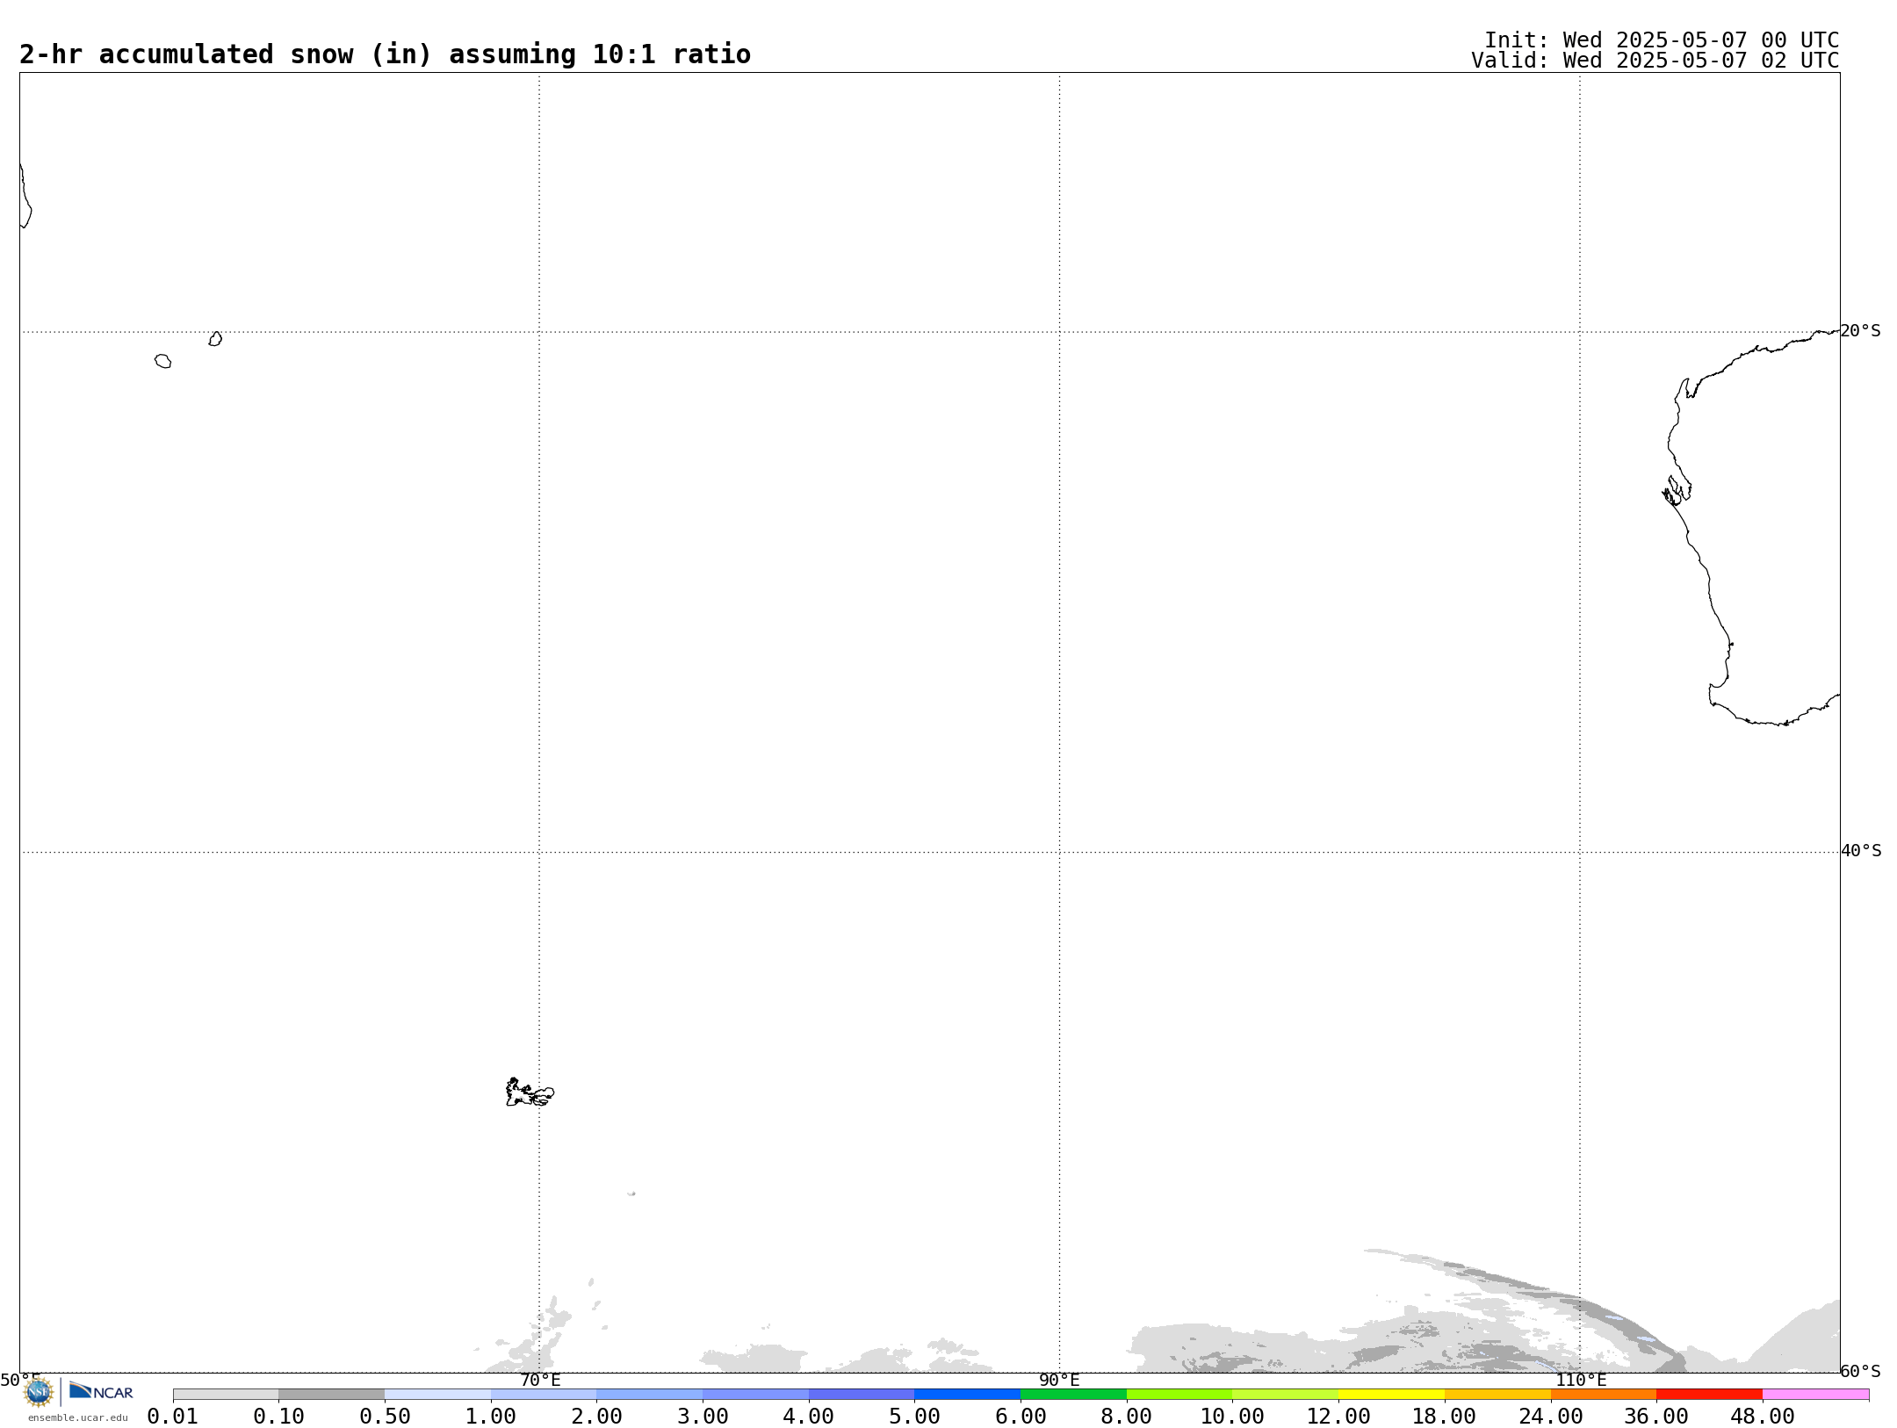1897x1428 pixels.
Task: Click the Mauritius island outline near 20°S
Action: [215, 339]
